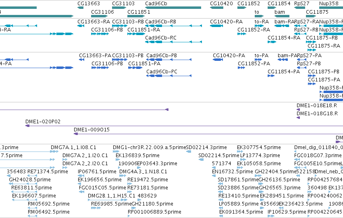Click EST DMG2B.1_1.H15.C1
This screenshot has height=218, width=343.
112,196
